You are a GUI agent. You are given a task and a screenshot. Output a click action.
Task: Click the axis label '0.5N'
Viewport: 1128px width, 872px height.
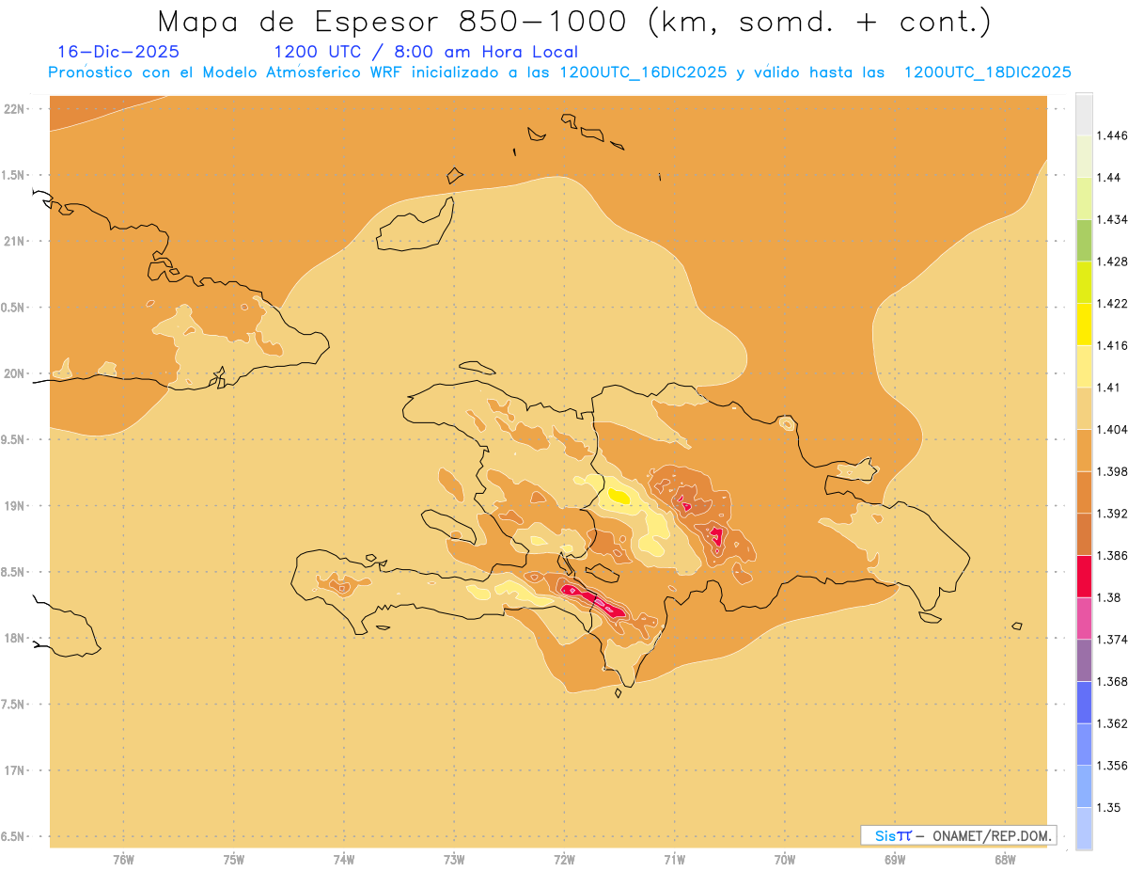14,308
